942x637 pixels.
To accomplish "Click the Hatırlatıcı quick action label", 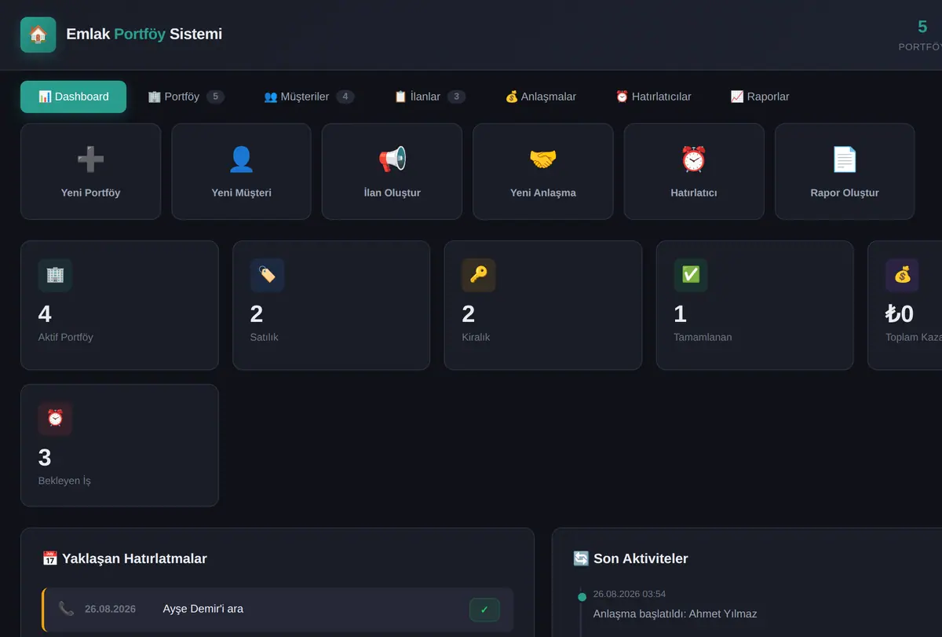I will point(694,192).
